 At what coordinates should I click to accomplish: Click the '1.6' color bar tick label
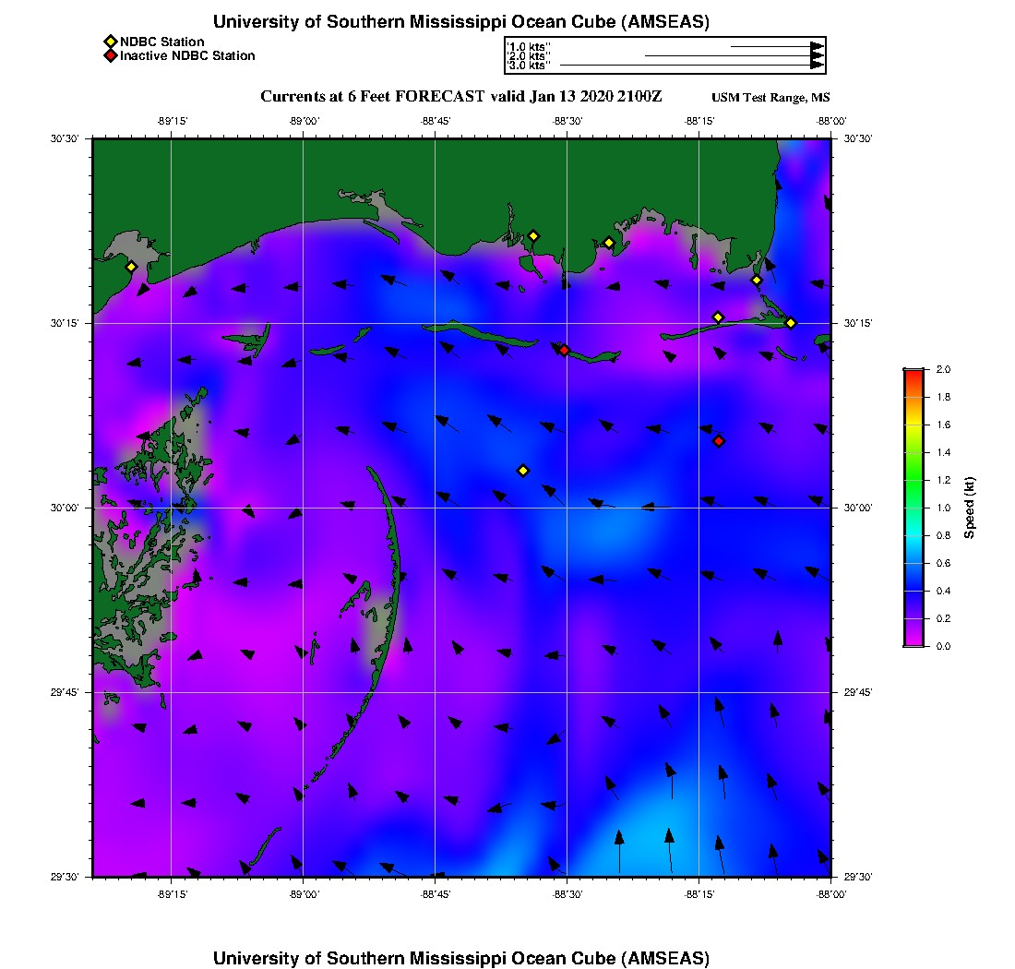(943, 425)
